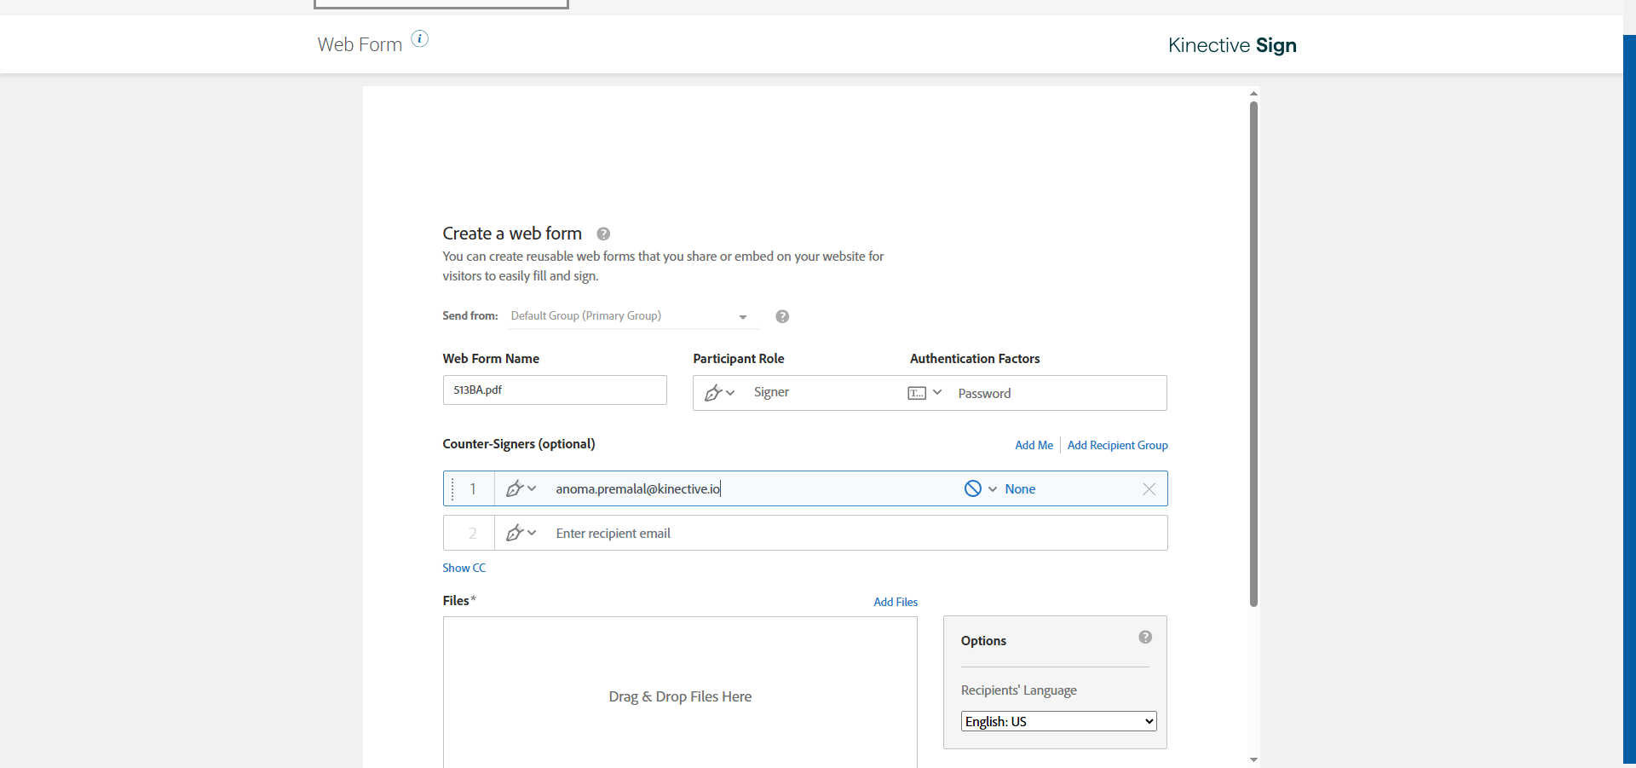1636x768 pixels.
Task: Click the Web Form Name input field
Action: [555, 390]
